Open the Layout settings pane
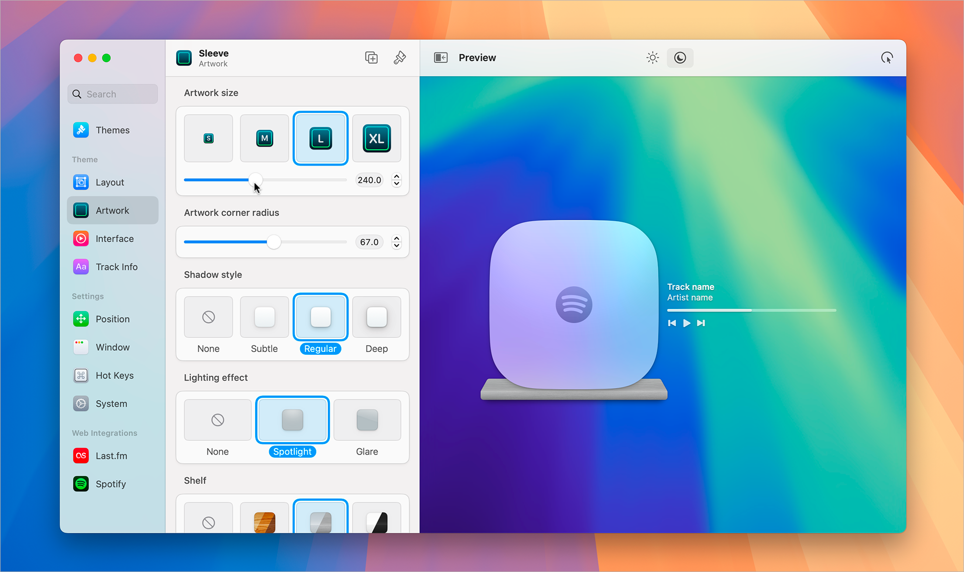This screenshot has height=572, width=964. [x=112, y=182]
